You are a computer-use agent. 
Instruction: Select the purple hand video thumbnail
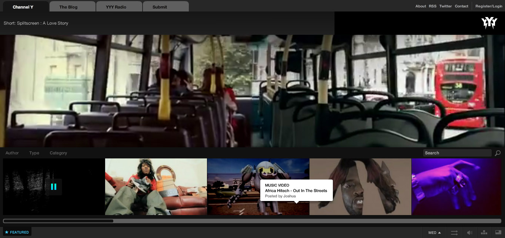(x=456, y=187)
